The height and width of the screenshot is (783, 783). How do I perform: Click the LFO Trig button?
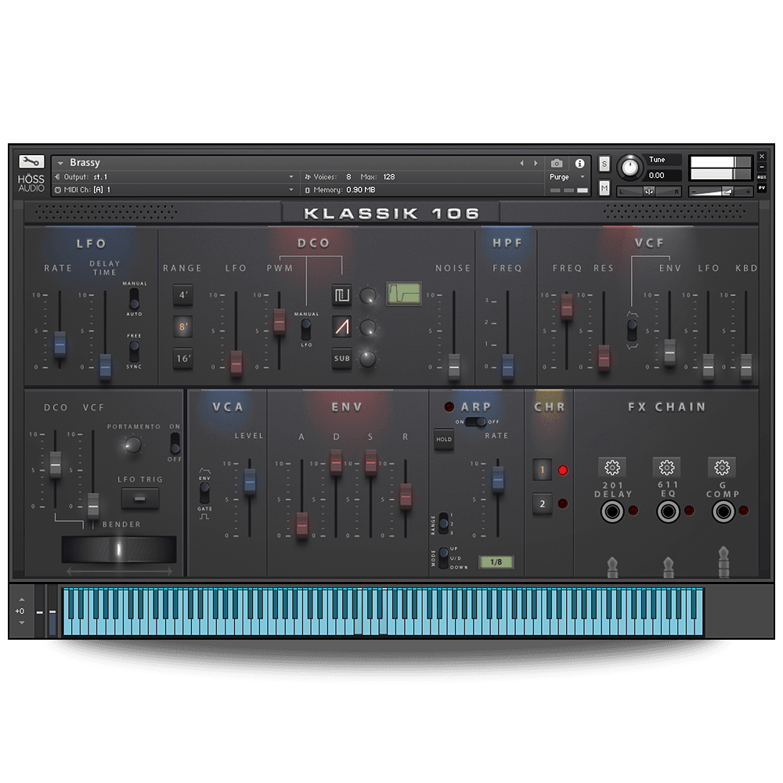[140, 498]
